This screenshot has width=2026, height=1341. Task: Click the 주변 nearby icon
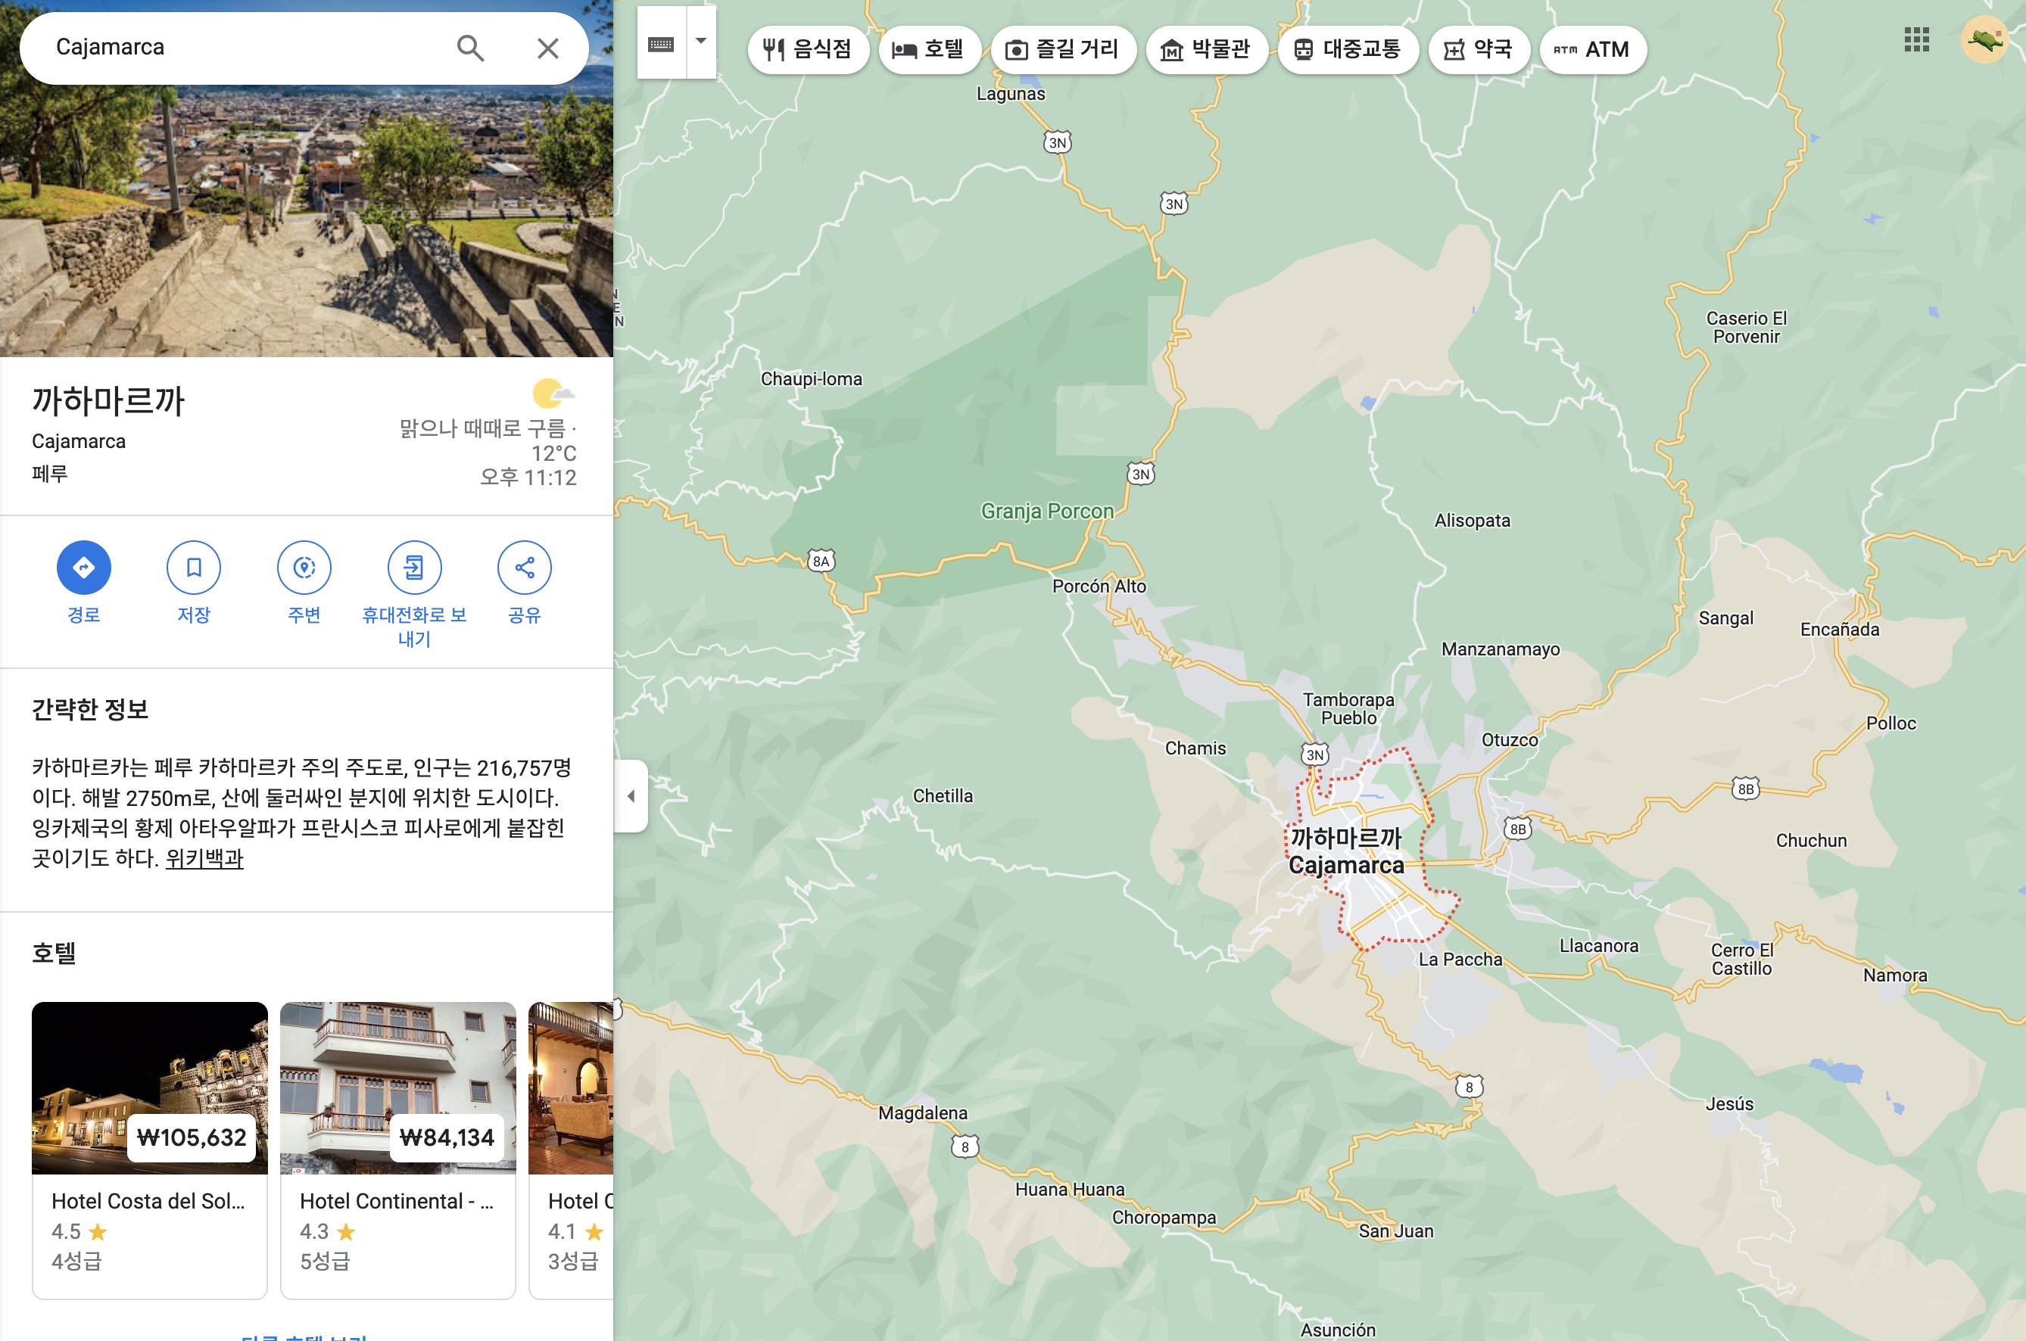click(x=304, y=567)
